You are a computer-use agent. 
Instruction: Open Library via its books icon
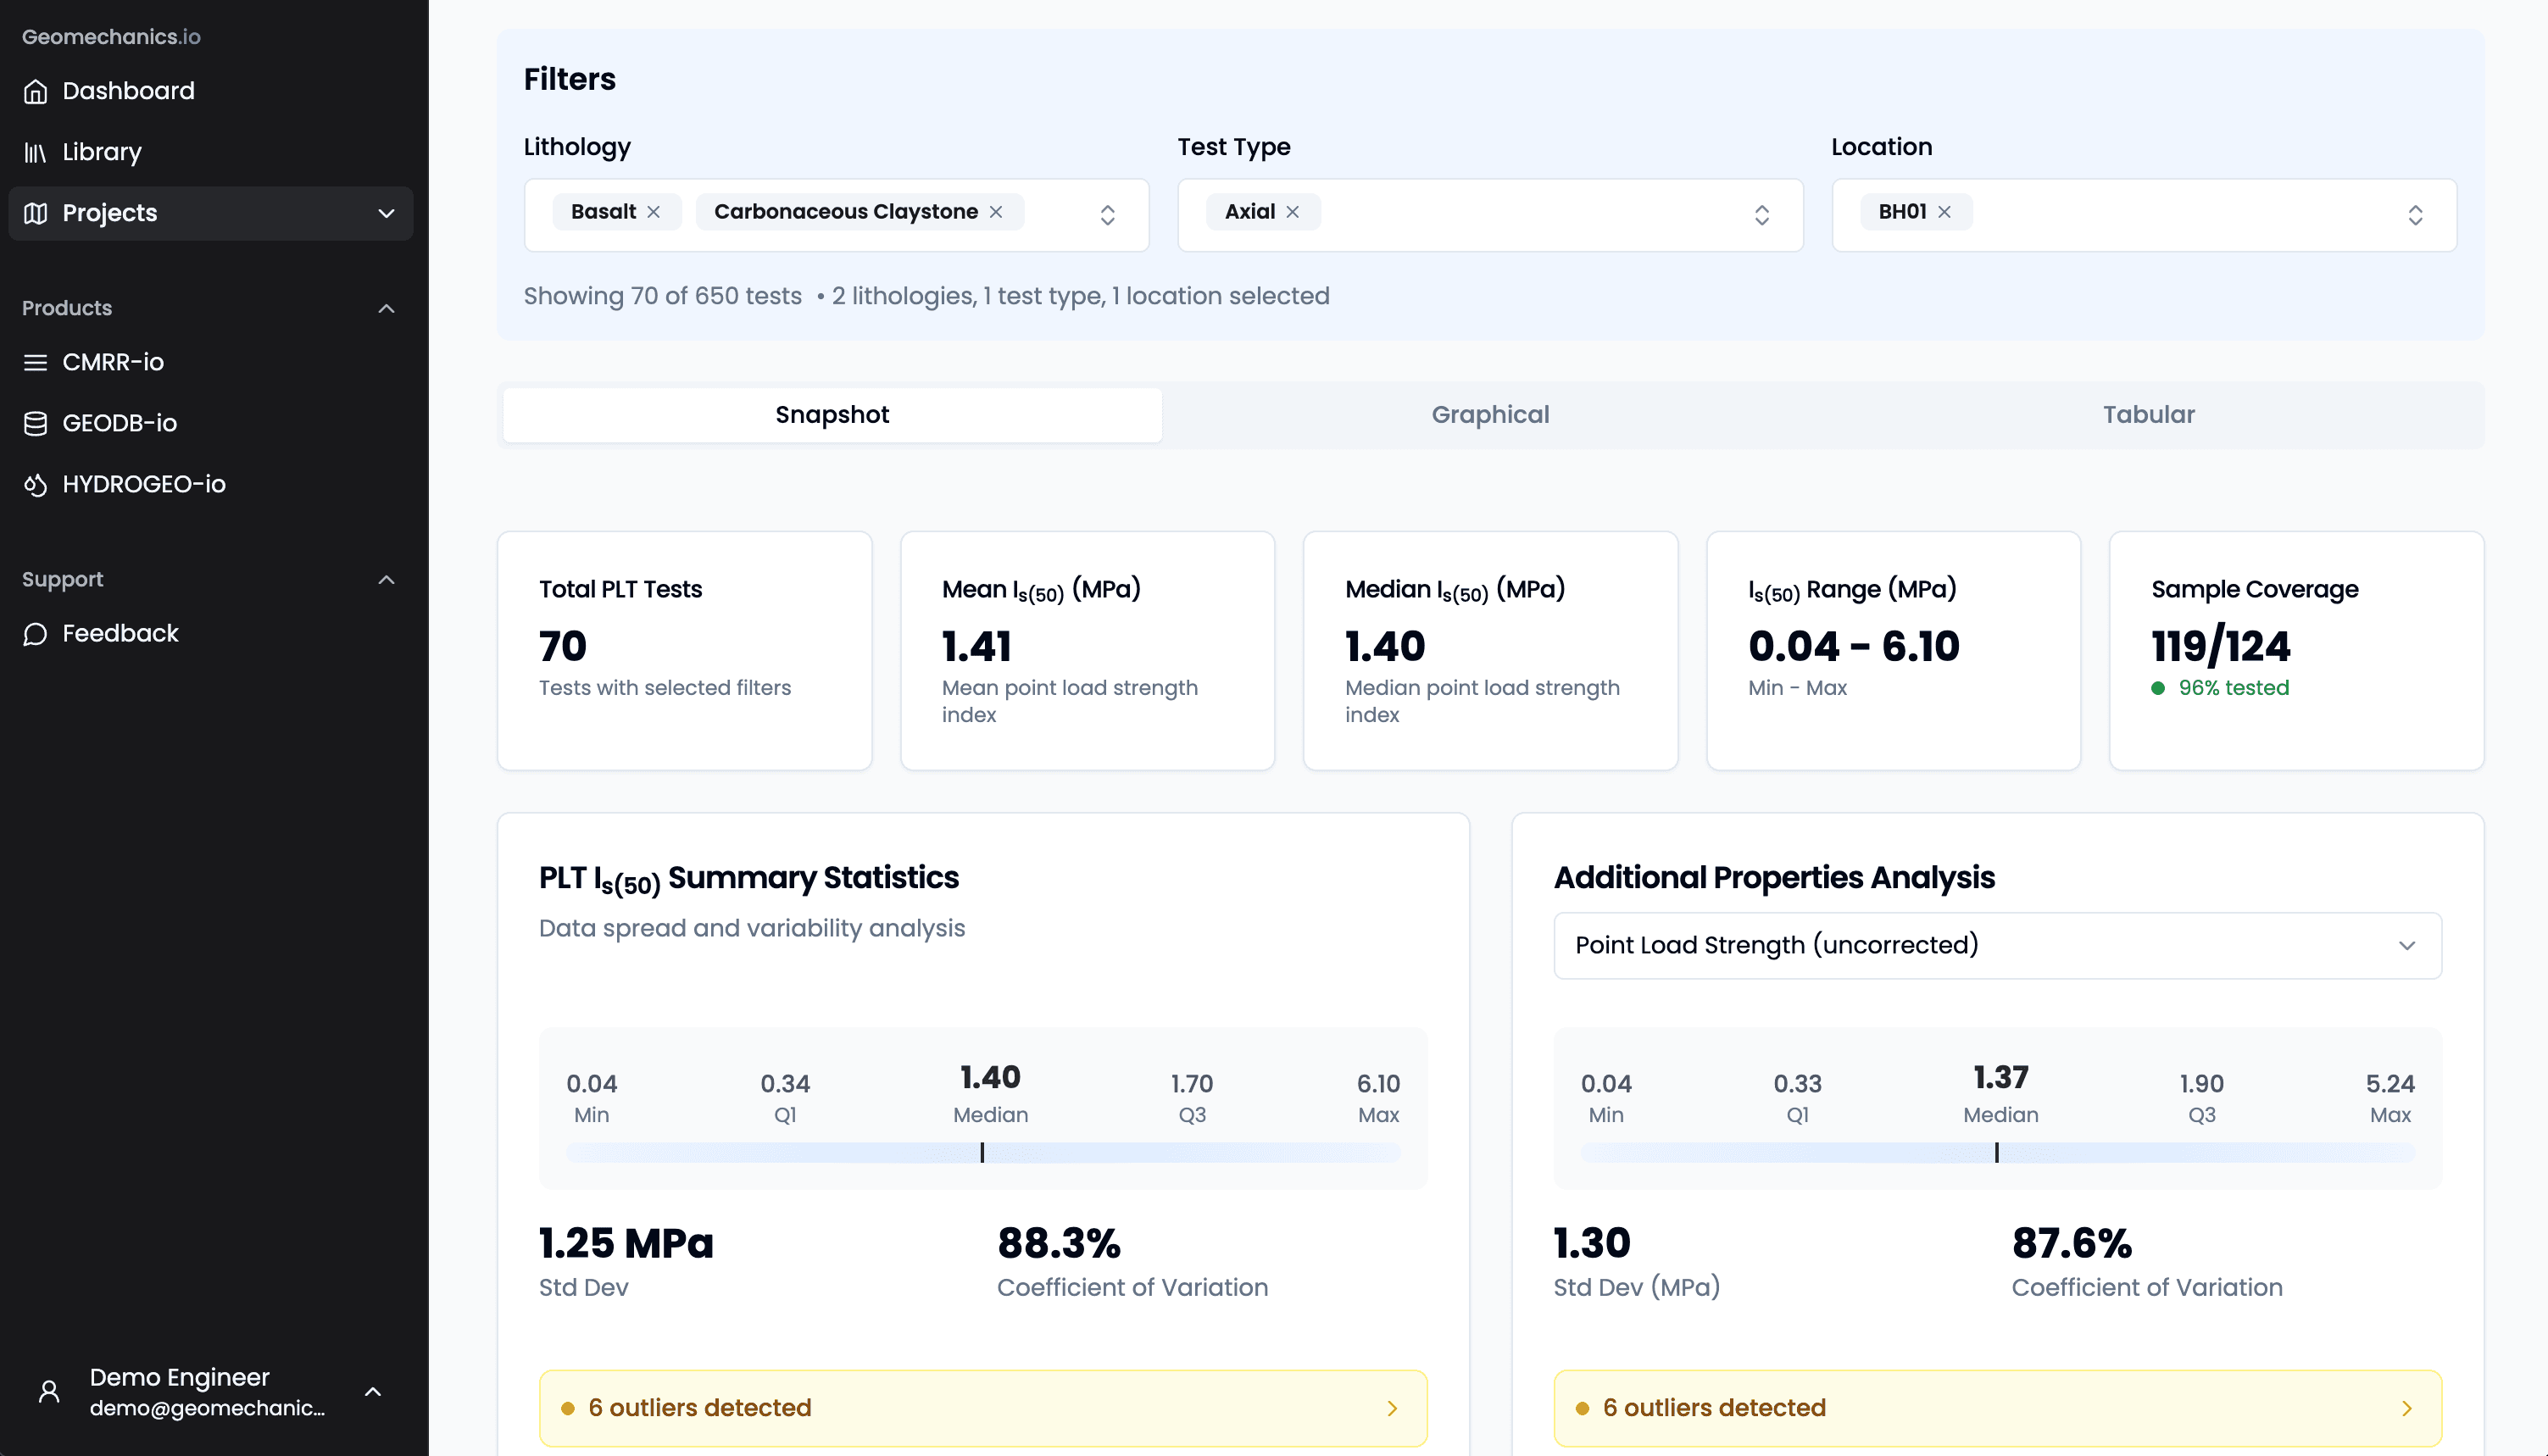35,152
